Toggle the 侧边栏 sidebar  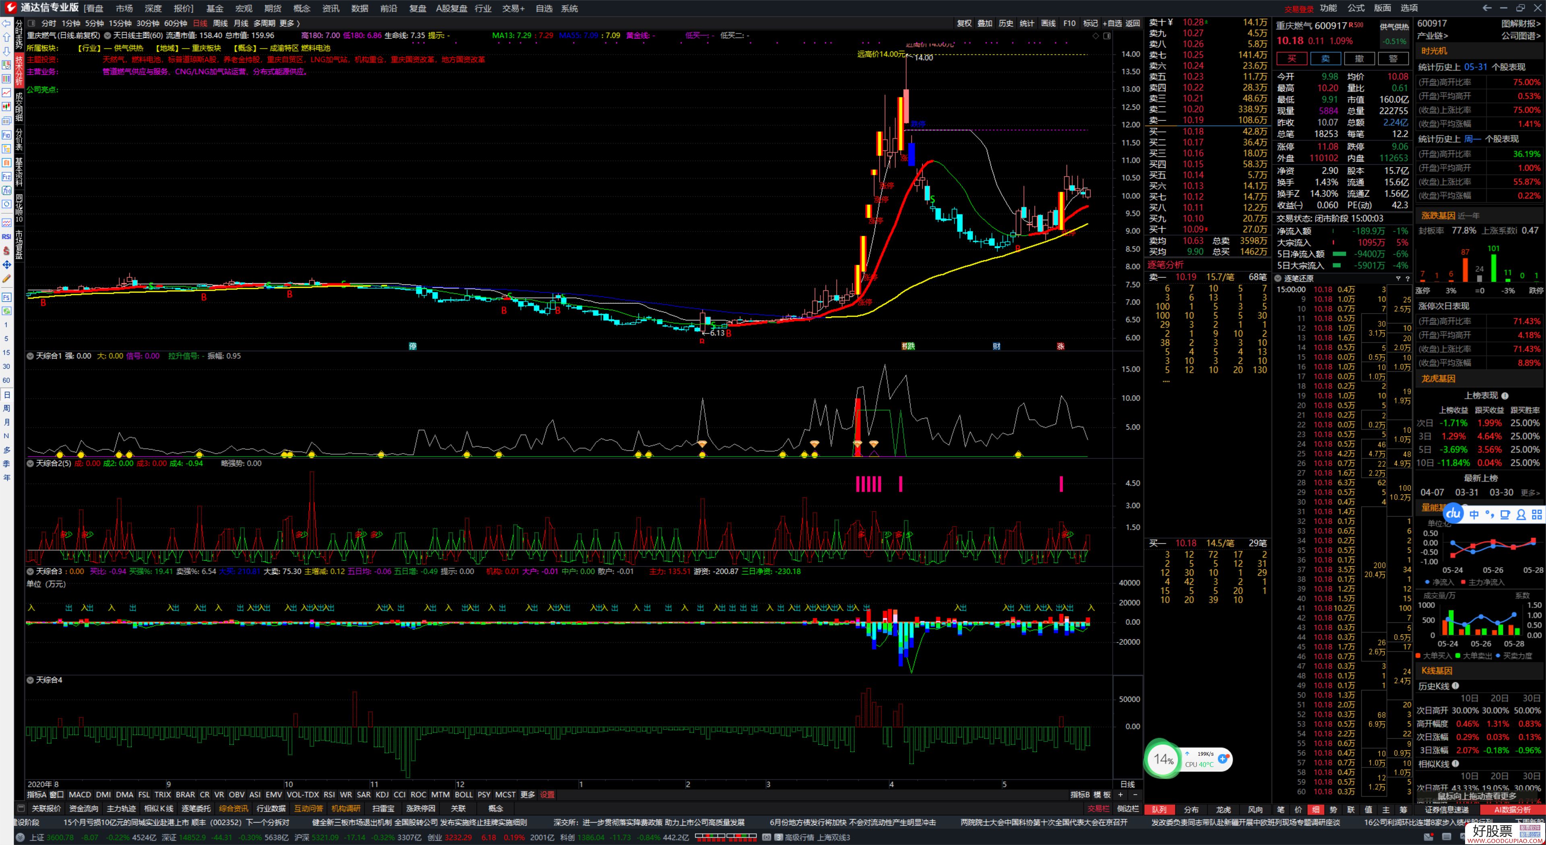[1128, 808]
